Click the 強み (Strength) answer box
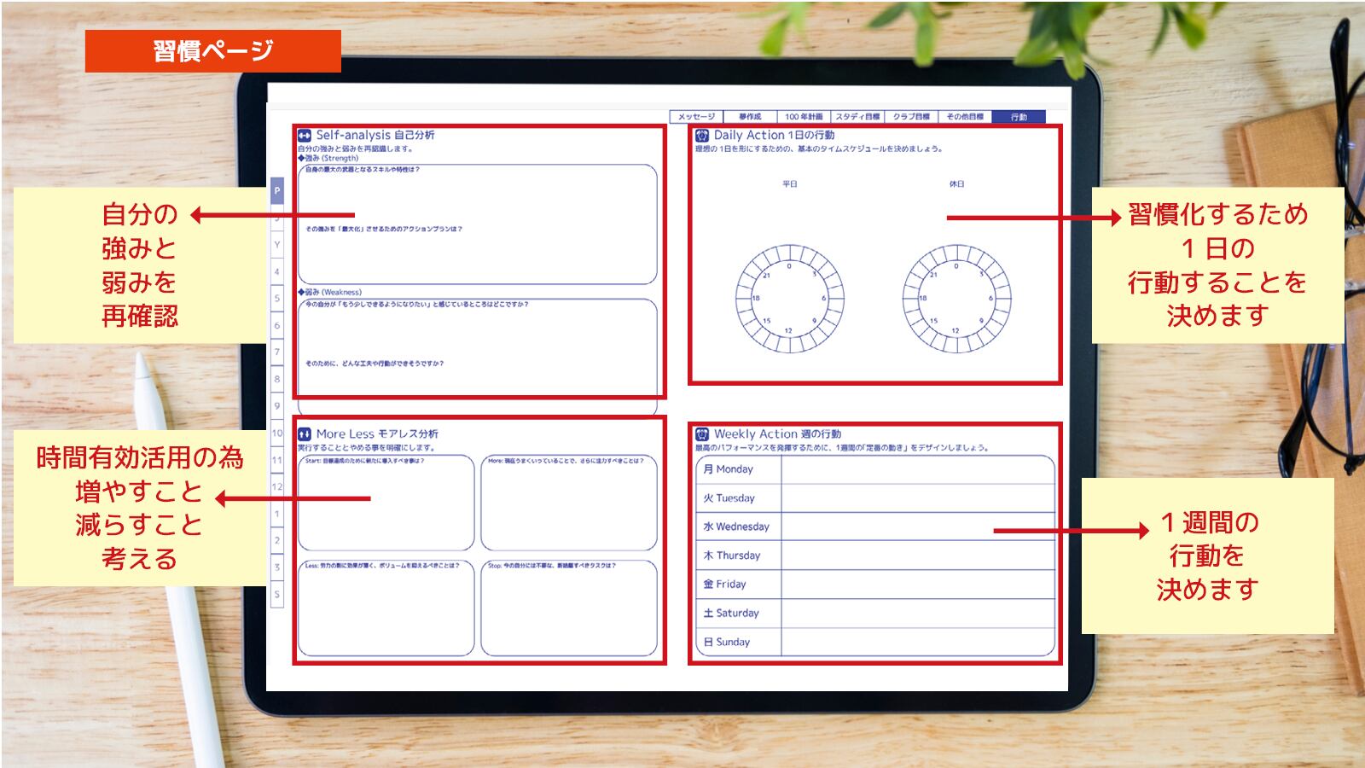This screenshot has height=768, width=1365. tap(478, 224)
